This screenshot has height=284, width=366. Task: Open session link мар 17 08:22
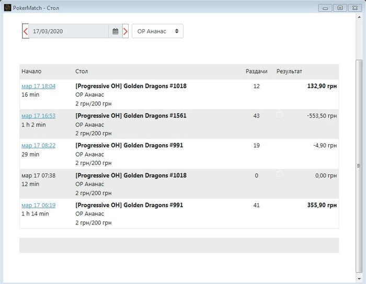tap(39, 146)
